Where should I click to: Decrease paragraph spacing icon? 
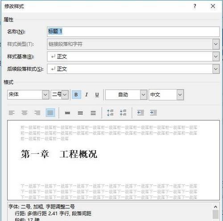tap(123, 113)
